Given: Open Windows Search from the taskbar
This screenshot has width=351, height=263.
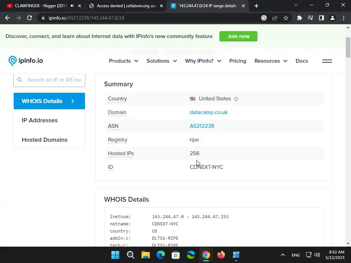Looking at the screenshot, I should pyautogui.click(x=130, y=255).
